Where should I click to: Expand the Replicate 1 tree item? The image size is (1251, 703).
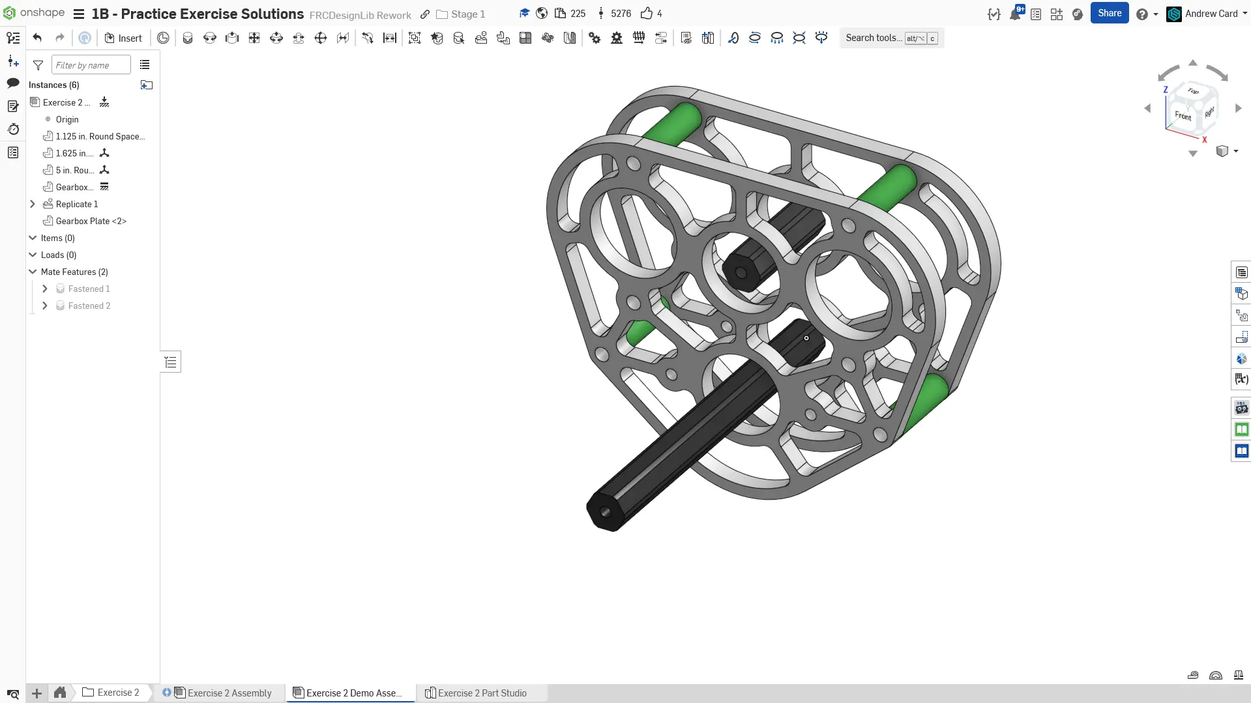point(33,204)
